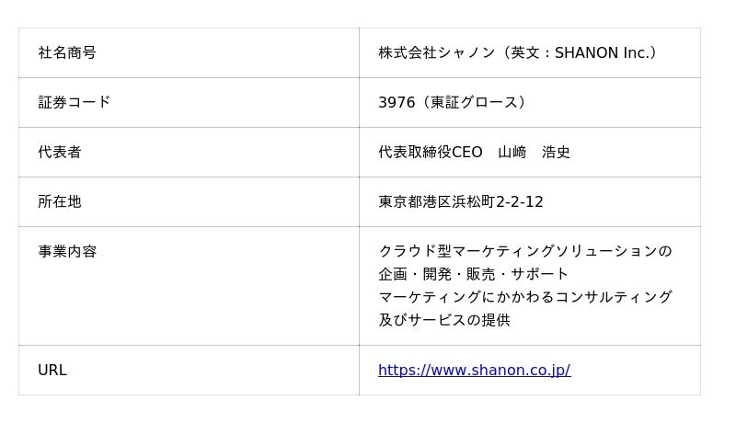Click the マーケティングにかかわるコンサルティング line
The height and width of the screenshot is (423, 736).
525,298
